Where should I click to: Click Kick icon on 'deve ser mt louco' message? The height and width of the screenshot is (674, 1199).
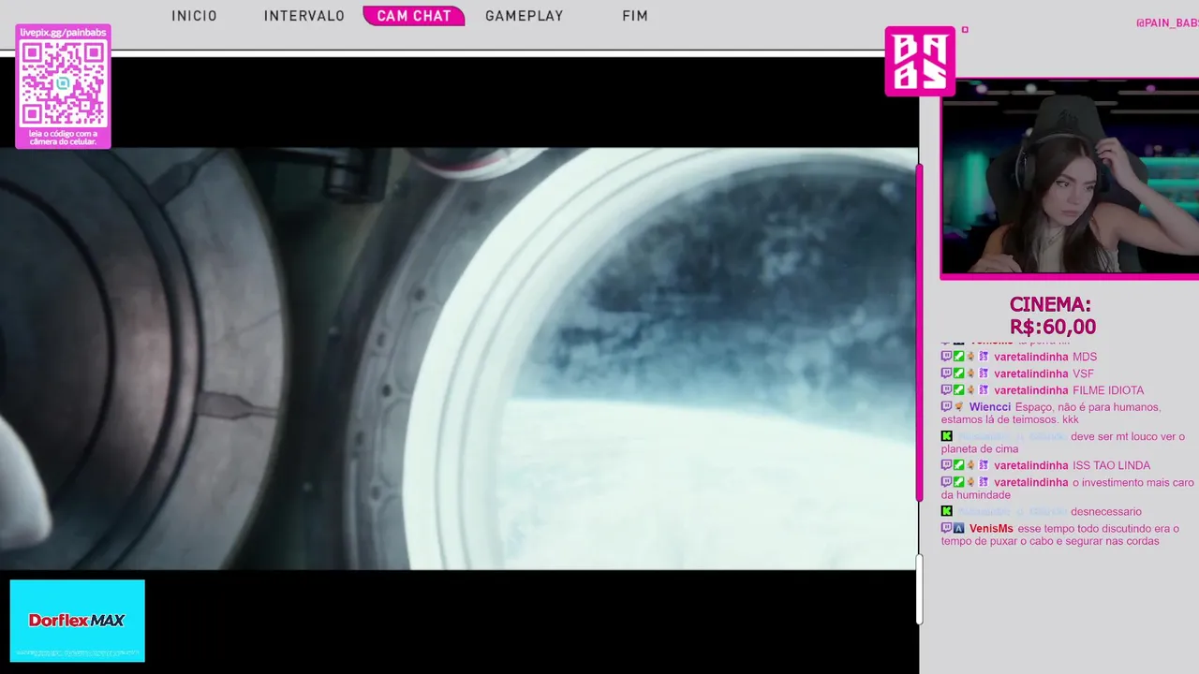(x=946, y=436)
